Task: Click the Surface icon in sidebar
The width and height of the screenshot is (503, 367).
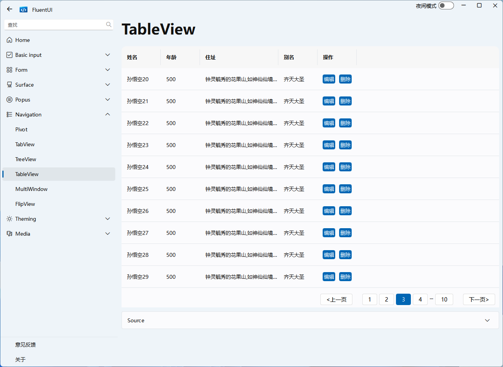Action: click(x=9, y=85)
